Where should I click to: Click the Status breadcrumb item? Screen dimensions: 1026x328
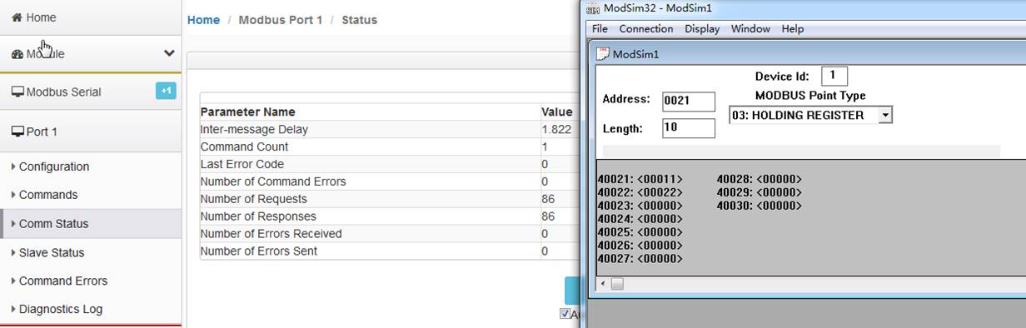click(x=359, y=20)
